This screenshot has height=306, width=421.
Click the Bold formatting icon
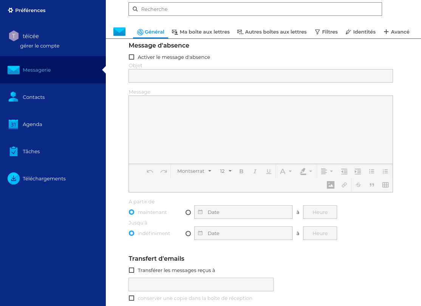[x=241, y=171]
